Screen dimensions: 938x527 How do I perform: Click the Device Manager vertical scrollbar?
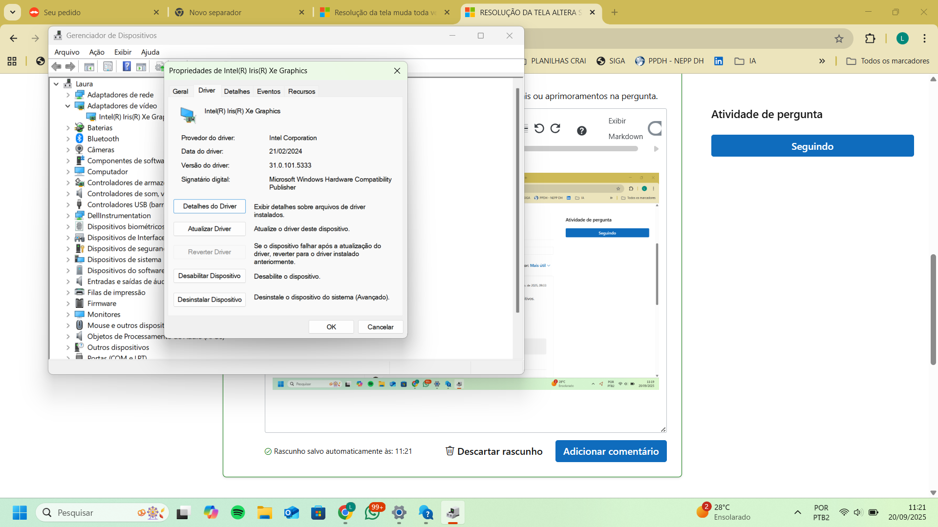tap(518, 200)
